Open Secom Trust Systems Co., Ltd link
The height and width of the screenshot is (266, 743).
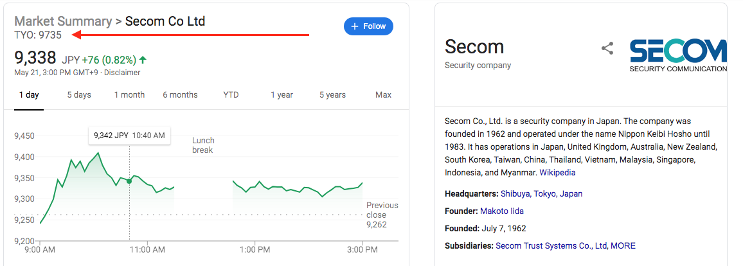(551, 246)
